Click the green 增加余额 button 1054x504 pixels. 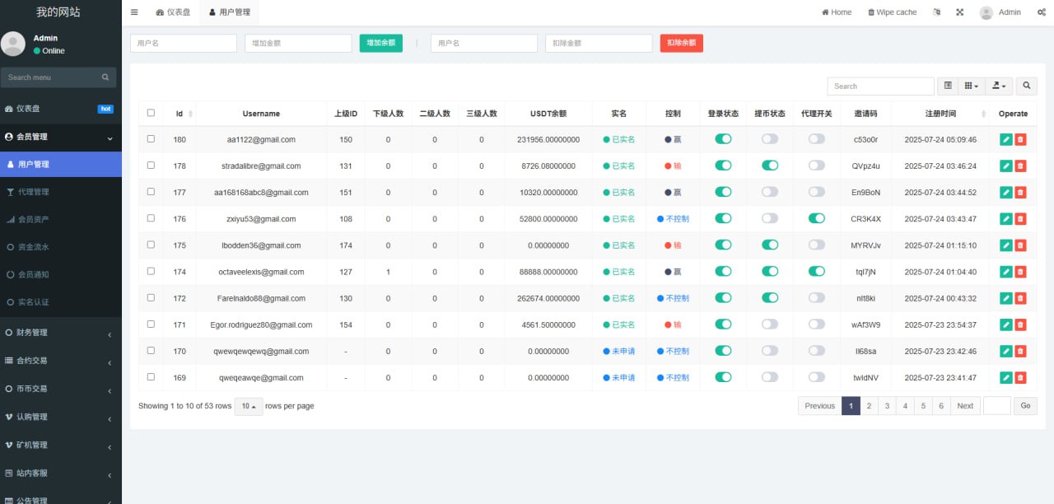[380, 43]
